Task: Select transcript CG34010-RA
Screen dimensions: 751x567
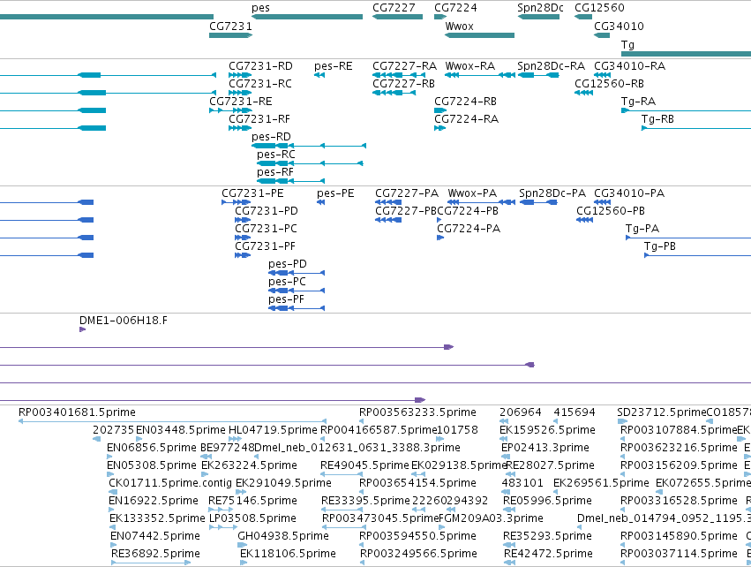Action: point(630,66)
